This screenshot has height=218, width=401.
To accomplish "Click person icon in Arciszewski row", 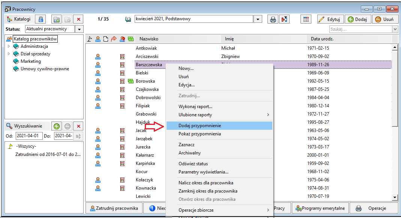I will (98, 56).
